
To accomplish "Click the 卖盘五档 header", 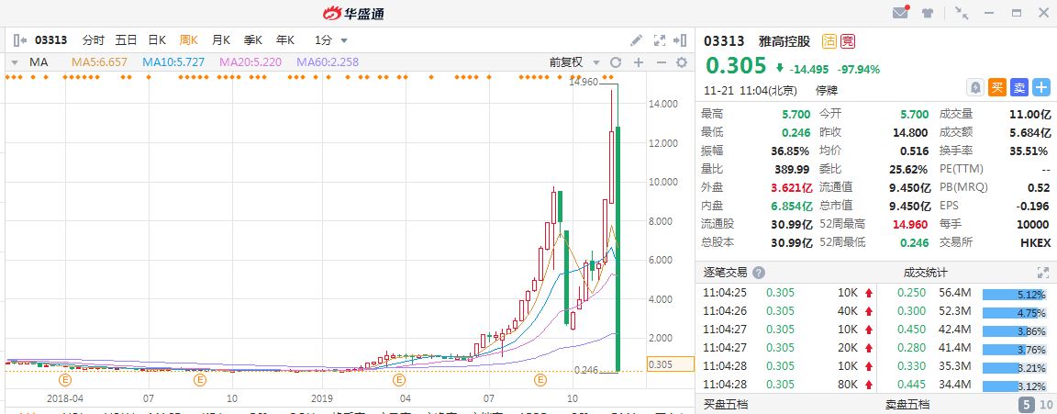I will pyautogui.click(x=907, y=405).
